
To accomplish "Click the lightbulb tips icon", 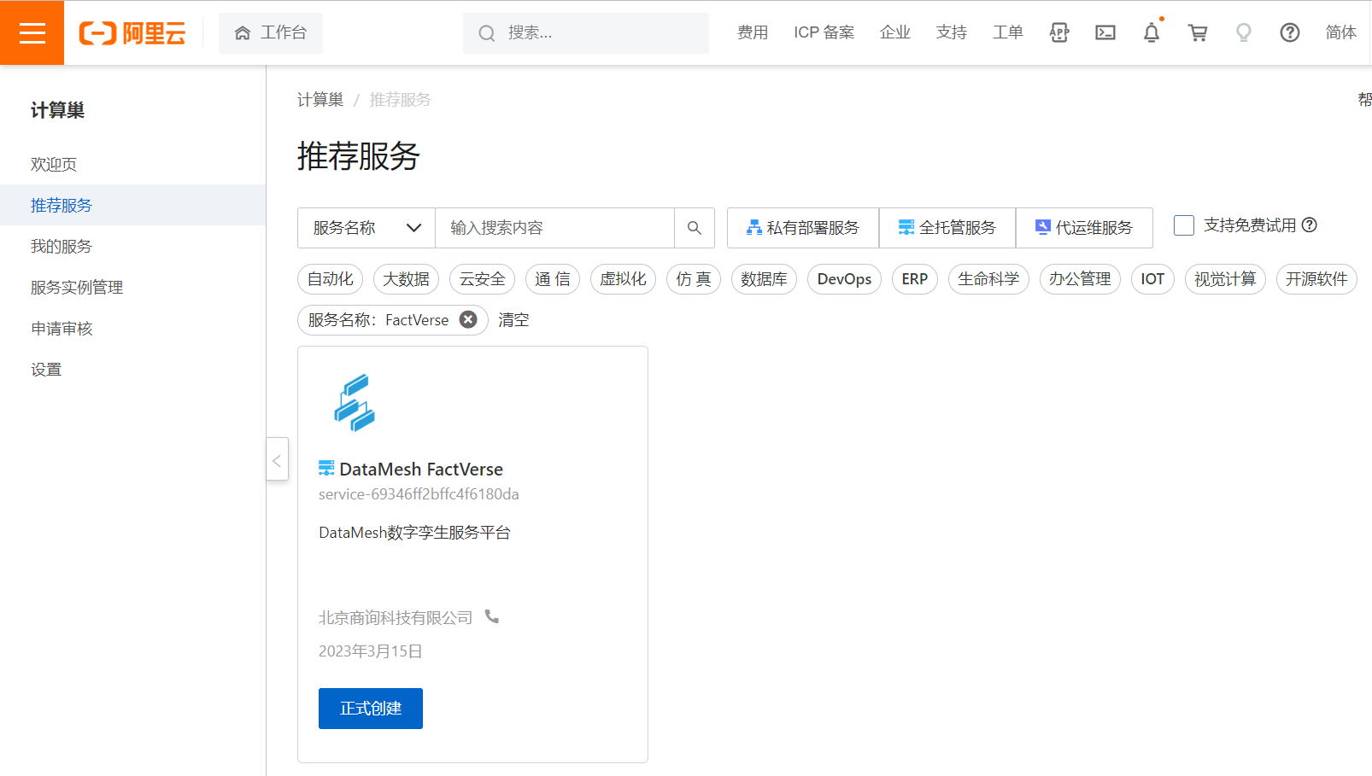I will 1244,32.
